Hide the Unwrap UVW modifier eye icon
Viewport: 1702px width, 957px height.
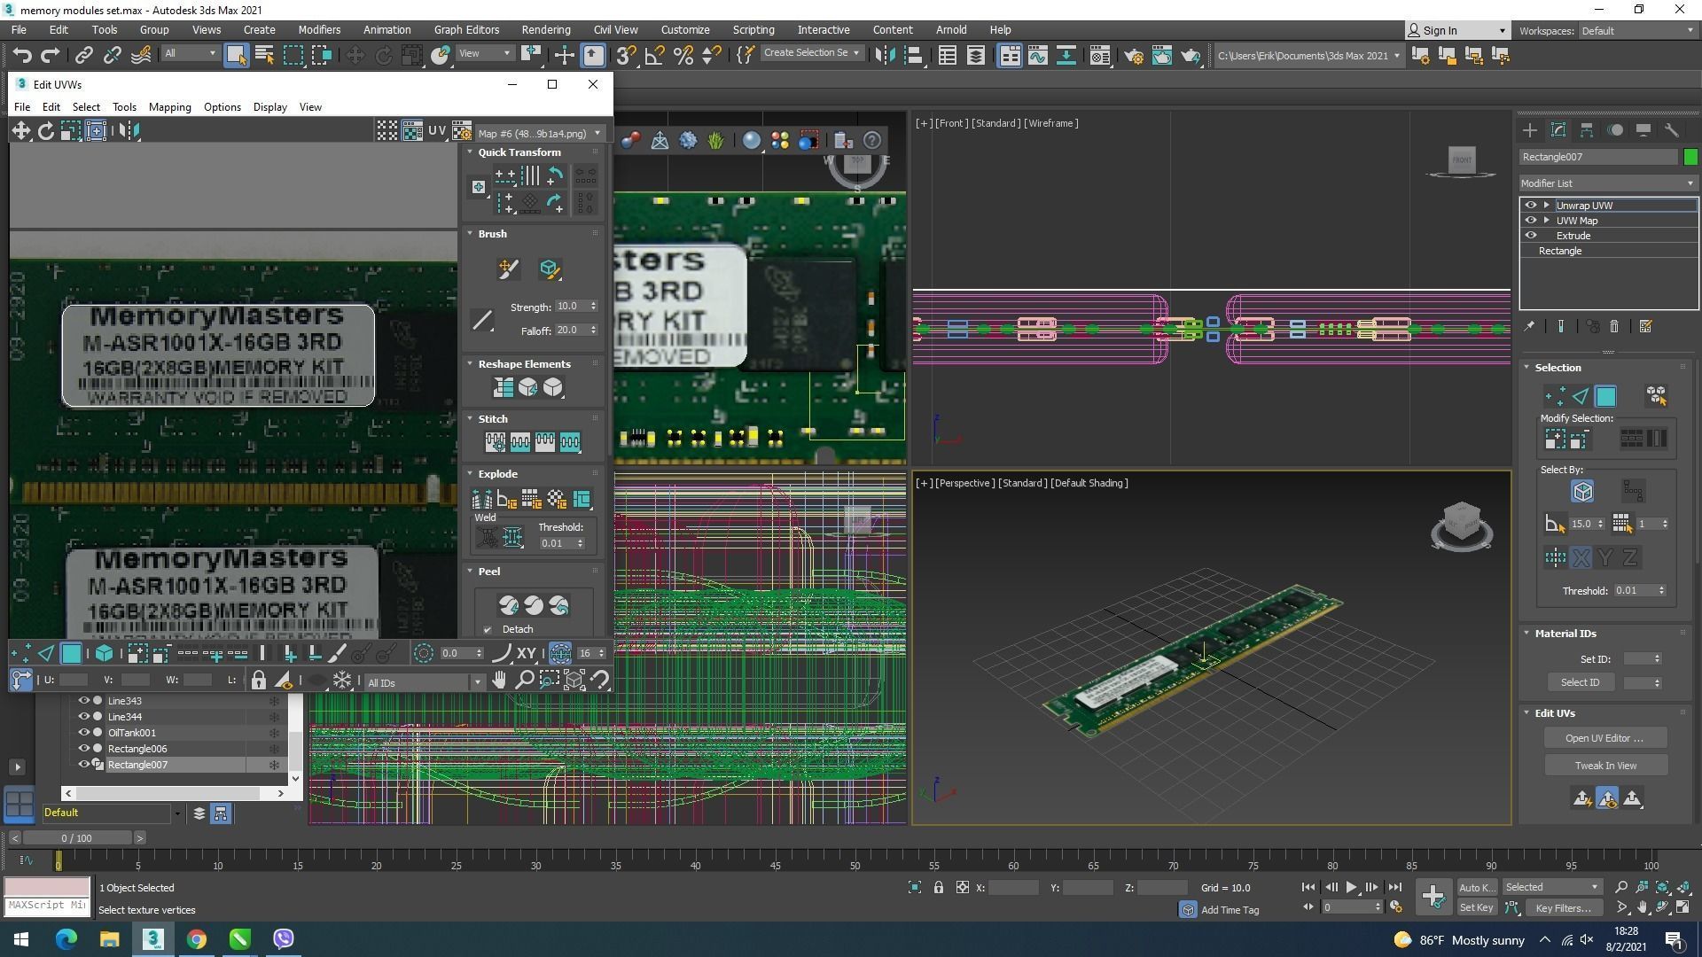[x=1530, y=205]
